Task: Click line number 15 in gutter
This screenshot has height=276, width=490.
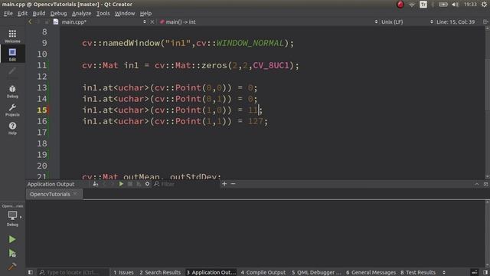Action: click(42, 110)
